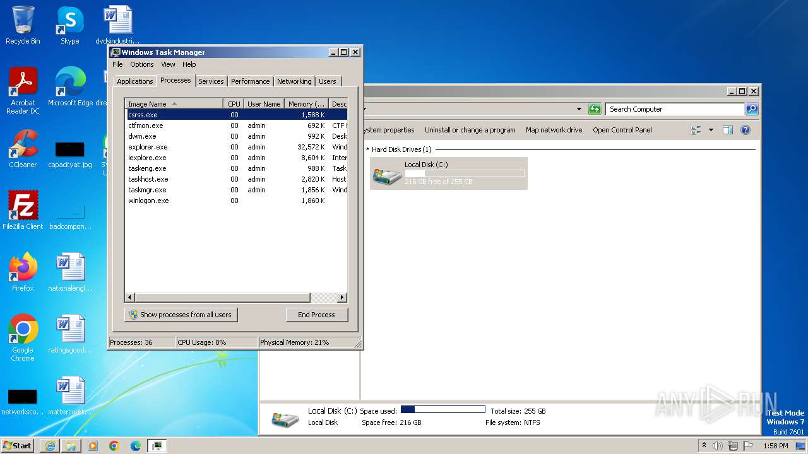Switch to the Services tab
The width and height of the screenshot is (808, 454).
click(211, 81)
